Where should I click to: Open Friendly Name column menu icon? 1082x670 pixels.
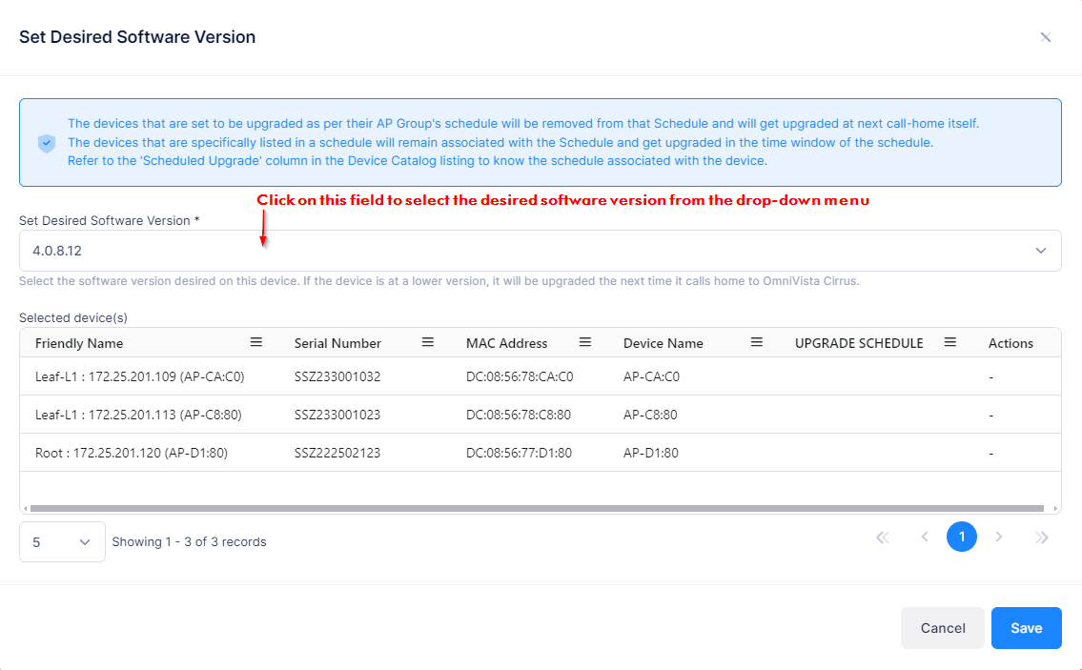pos(256,342)
